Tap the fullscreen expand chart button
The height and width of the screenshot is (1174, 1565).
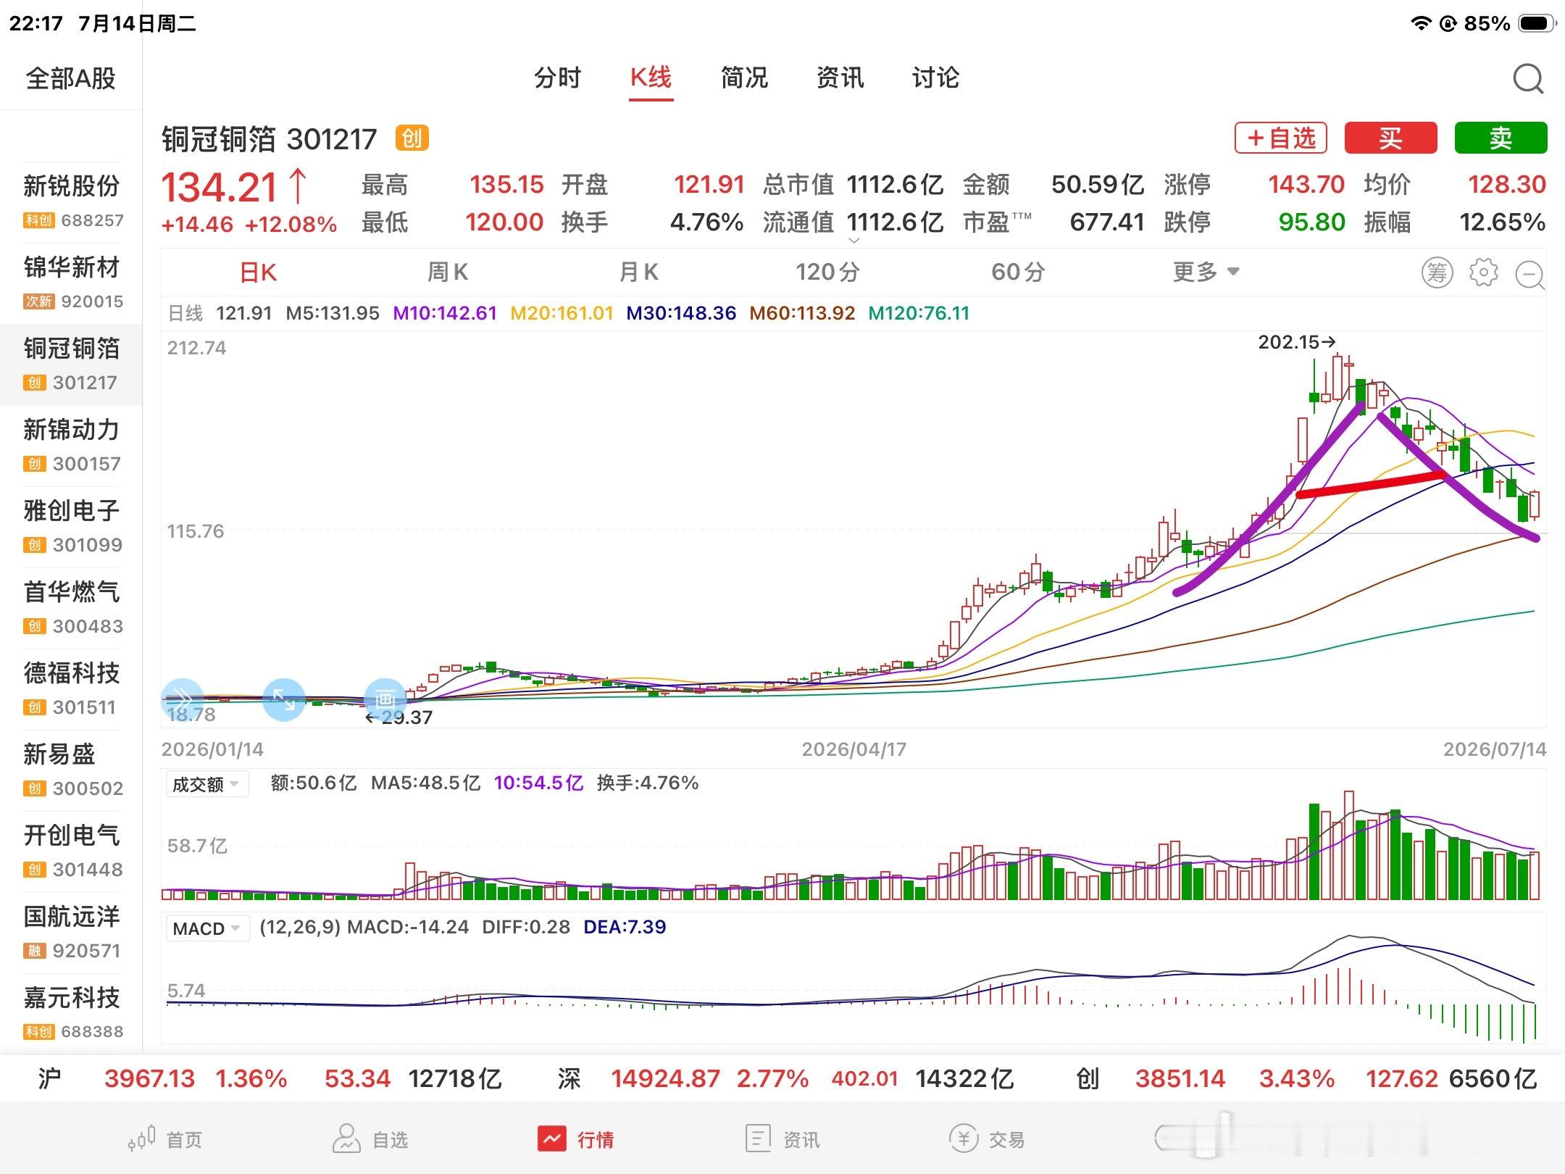pos(283,699)
